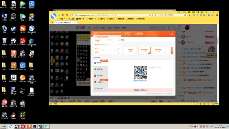Click Alipay login link under QR code

(x=140, y=81)
